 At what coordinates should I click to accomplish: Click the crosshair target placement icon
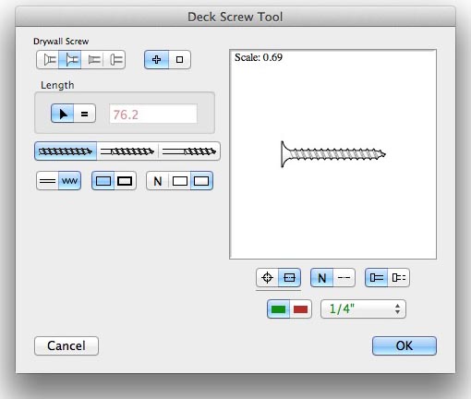[267, 278]
